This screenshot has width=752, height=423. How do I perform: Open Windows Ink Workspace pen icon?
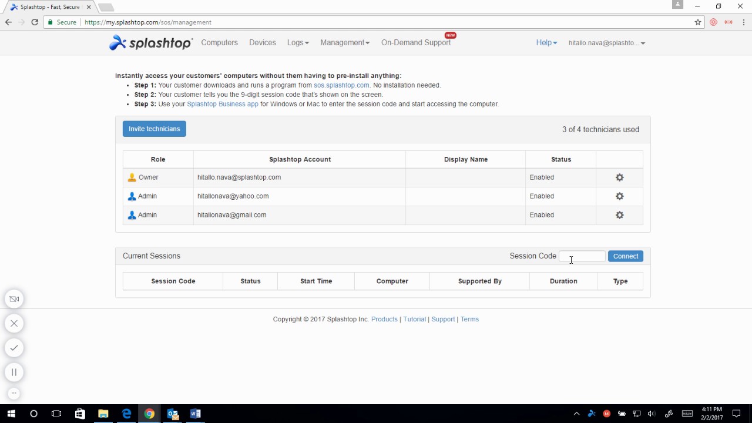tap(669, 414)
